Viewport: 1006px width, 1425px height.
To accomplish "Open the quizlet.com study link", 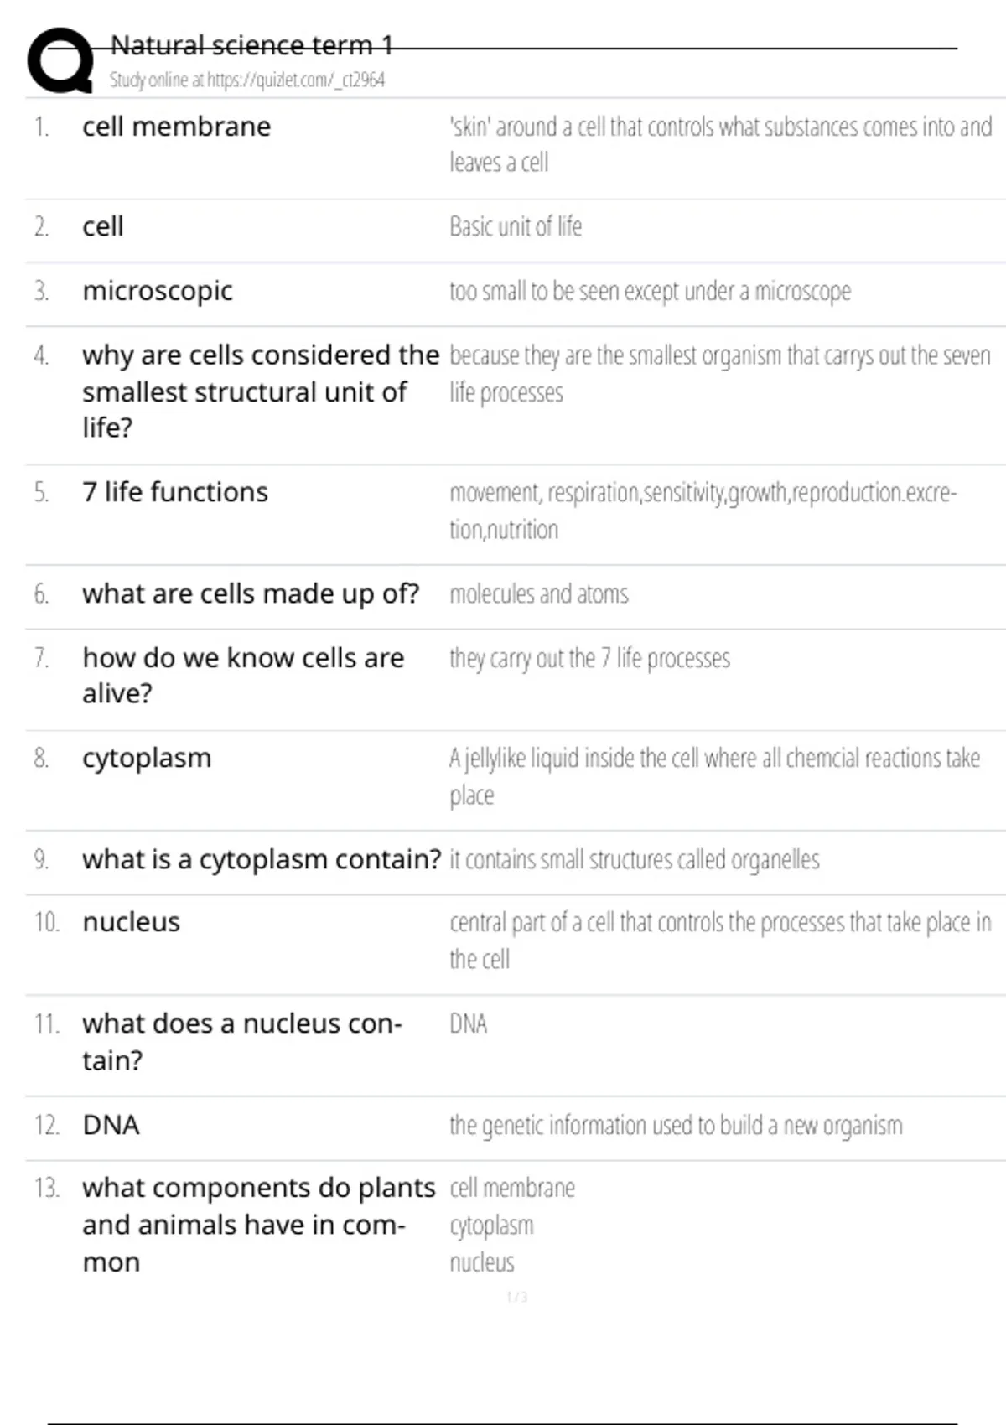I will pos(246,80).
